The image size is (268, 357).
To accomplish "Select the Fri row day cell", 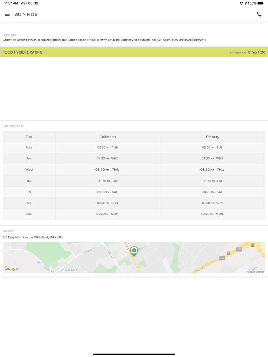I will (29, 192).
